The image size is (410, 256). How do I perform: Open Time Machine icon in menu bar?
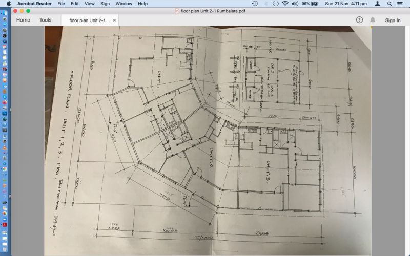tap(255, 4)
